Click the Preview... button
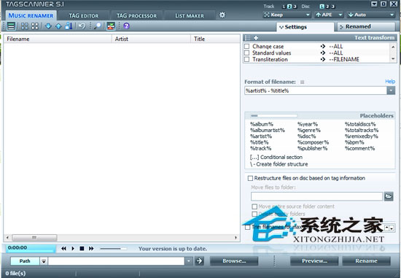Viewport: 401px width, 278px height. 314,260
